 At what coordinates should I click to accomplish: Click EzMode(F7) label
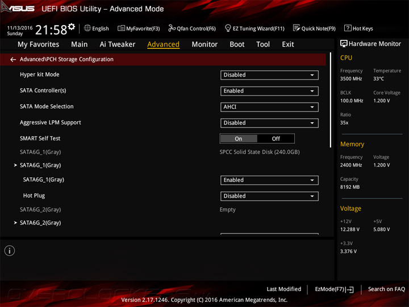coord(329,289)
